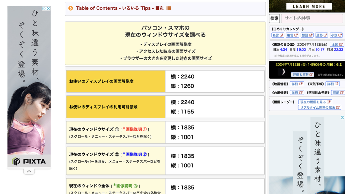Image resolution: width=345 pixels, height=194 pixels.
Task: Open 現在の雨雲を見る link
Action: click(315, 102)
